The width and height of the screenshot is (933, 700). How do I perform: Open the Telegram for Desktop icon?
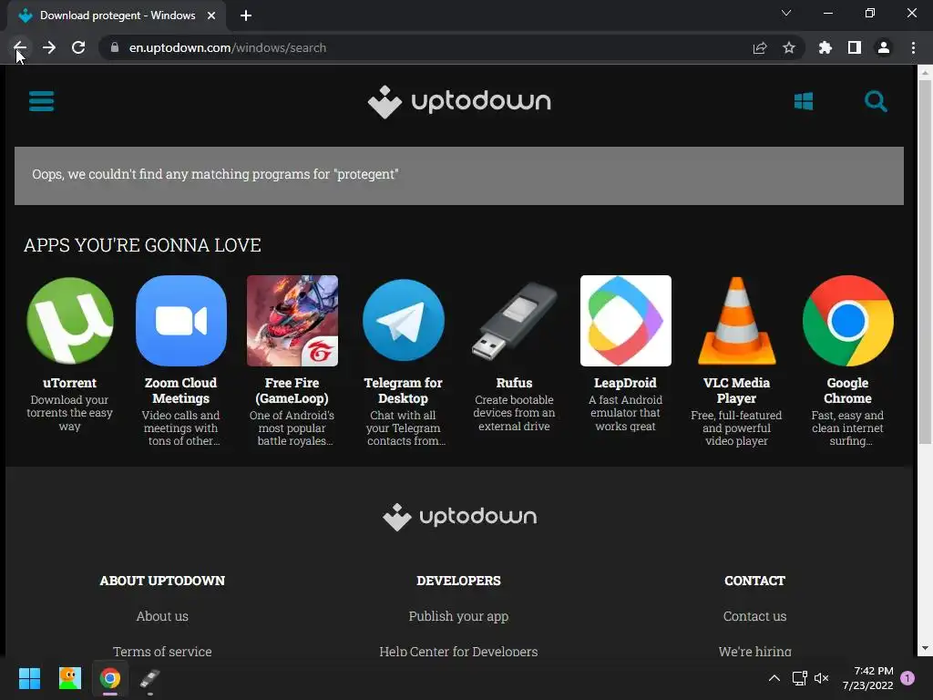pos(404,320)
